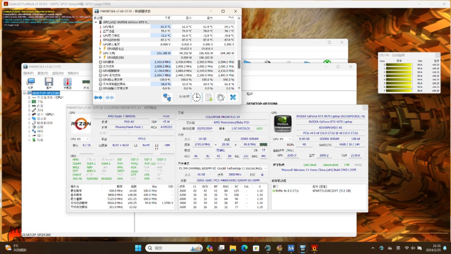The image size is (451, 254).
Task: Click the Report floppy disk toolbar icon
Action: tap(49, 82)
